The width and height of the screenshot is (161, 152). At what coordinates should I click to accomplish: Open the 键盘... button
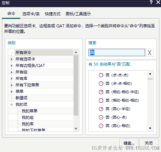(x=129, y=143)
